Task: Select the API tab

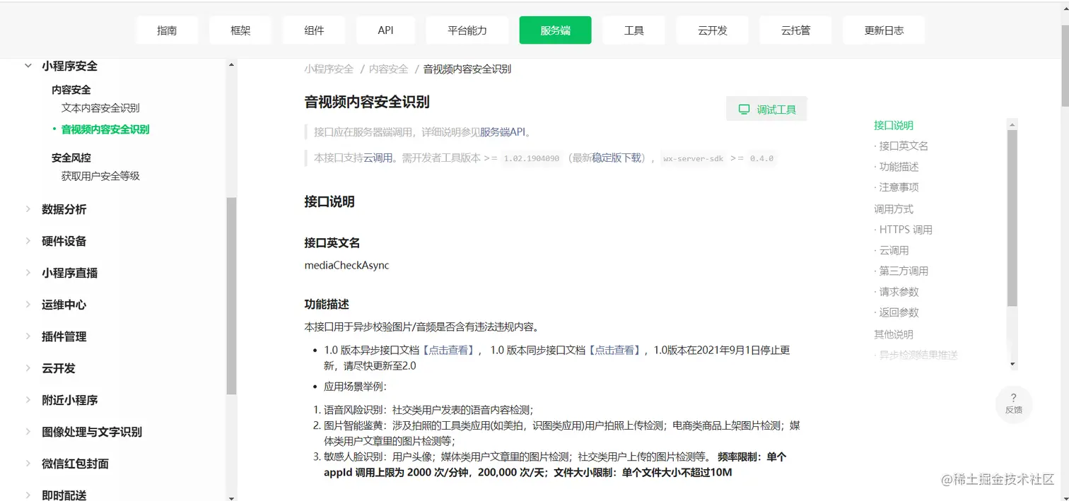Action: click(385, 30)
